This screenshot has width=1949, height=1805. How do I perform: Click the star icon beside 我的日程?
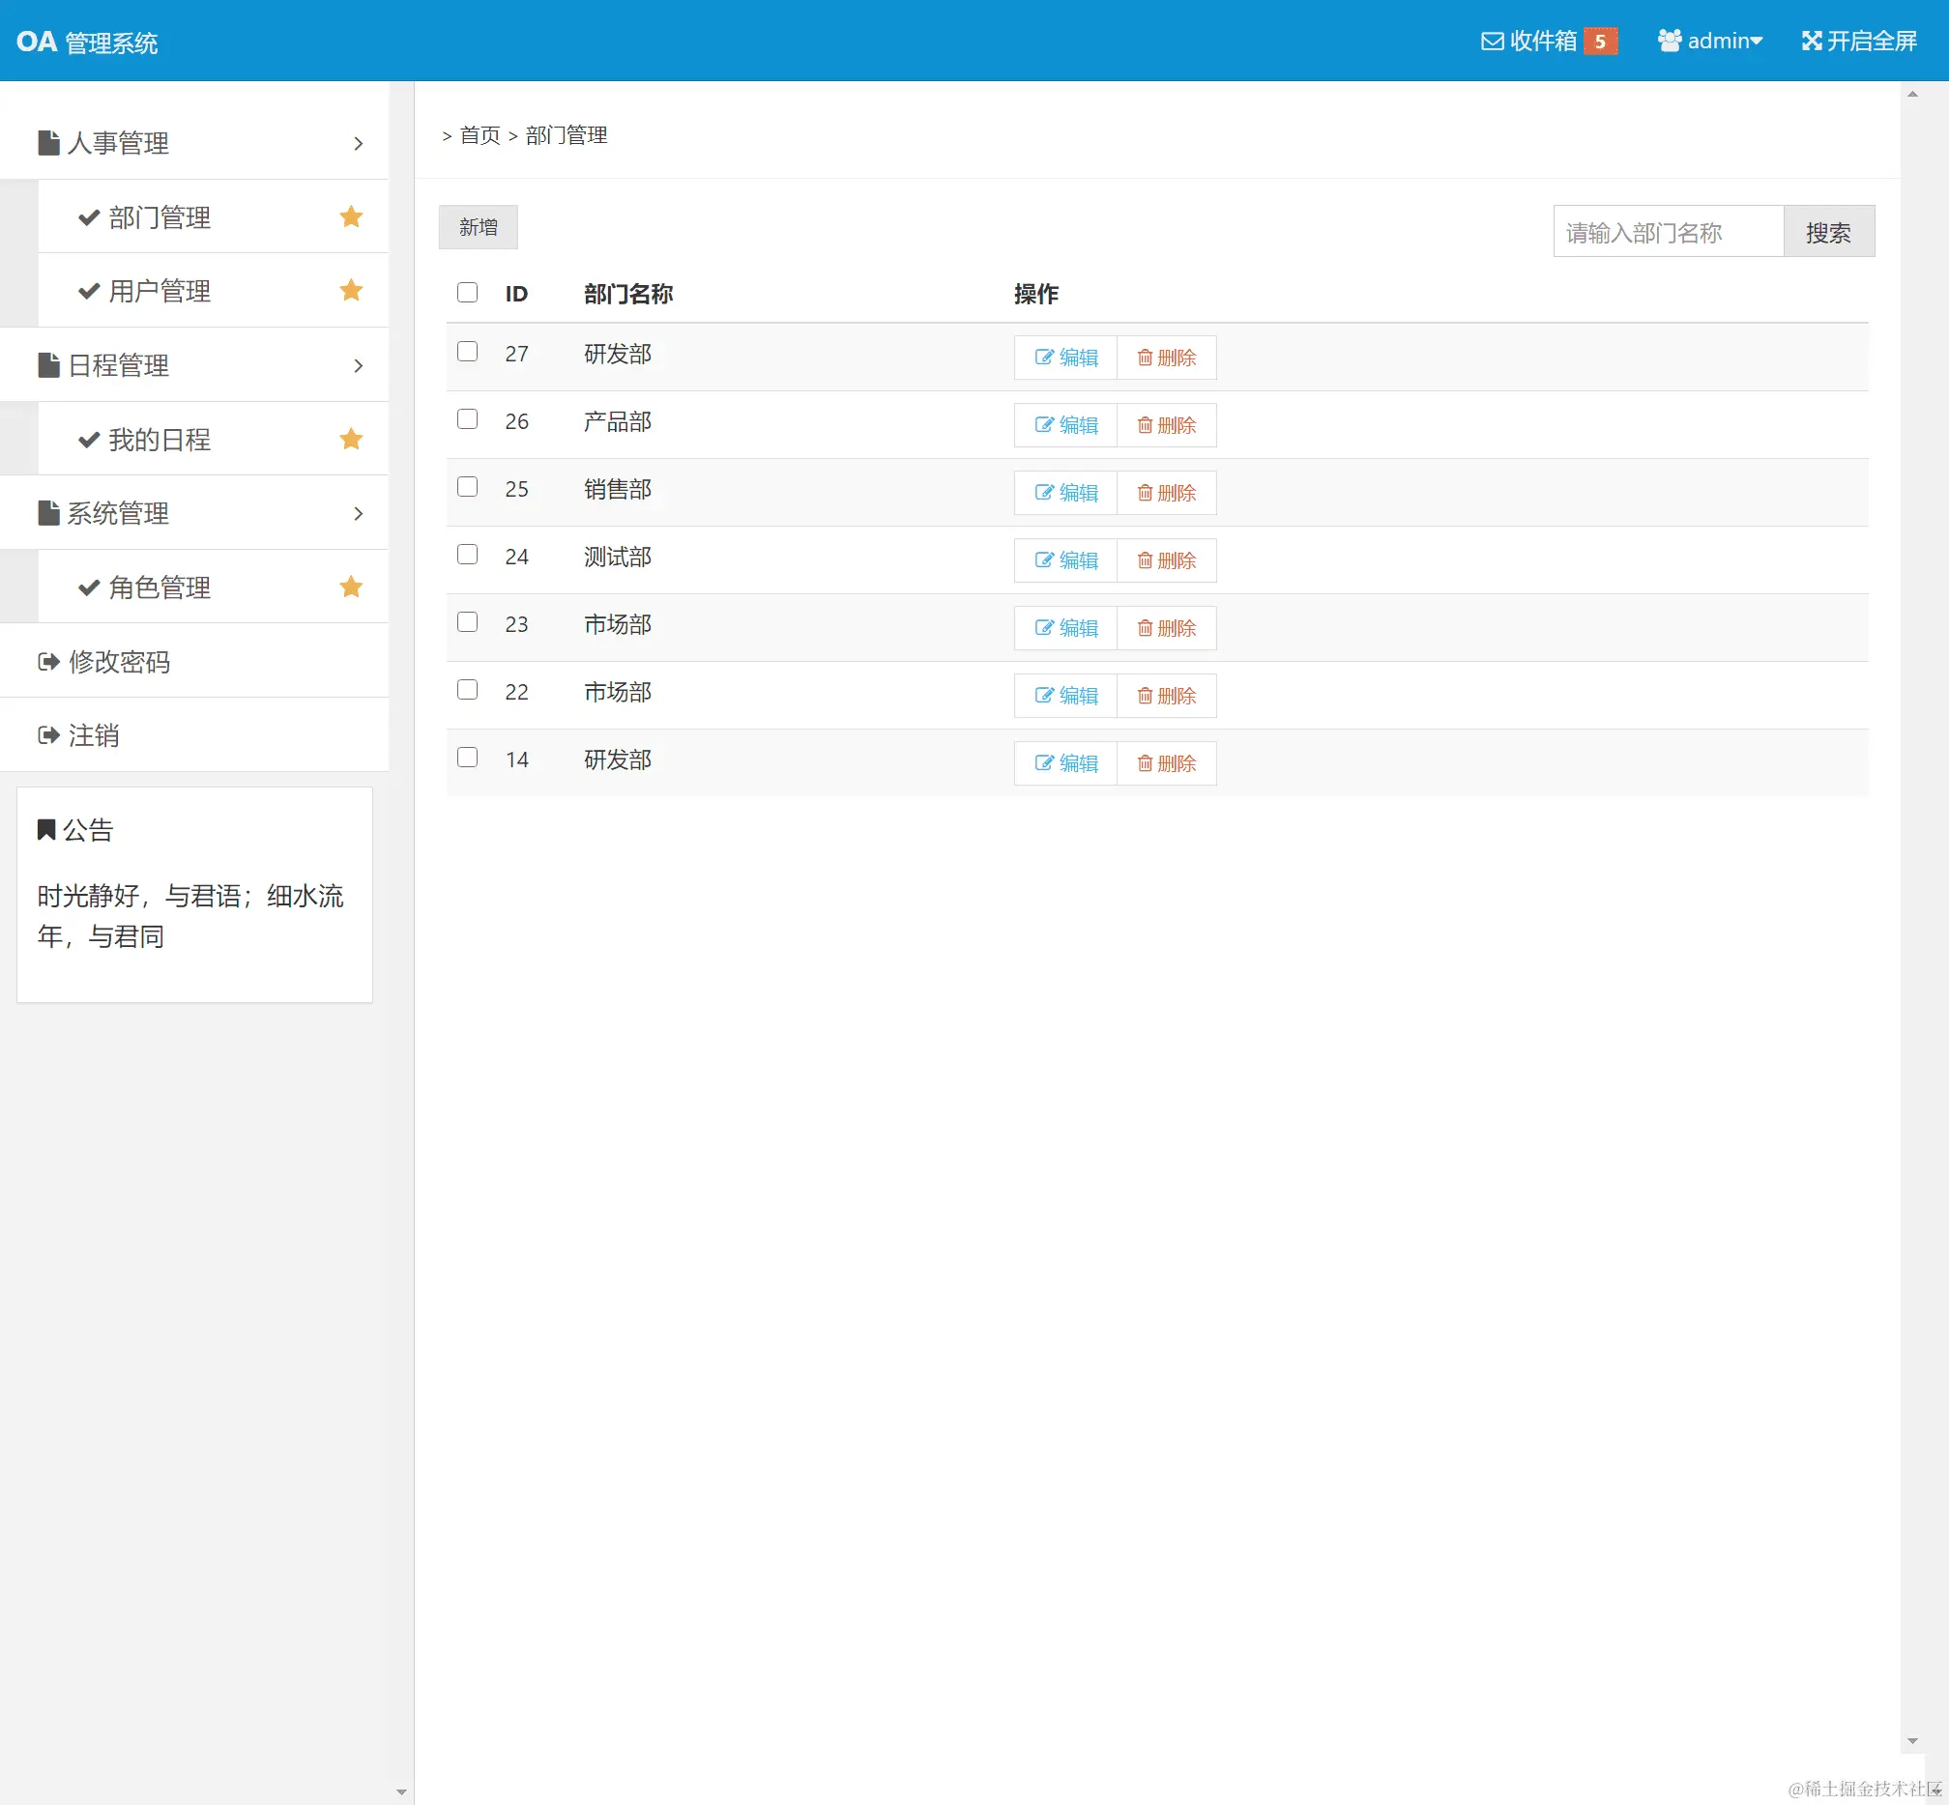click(x=351, y=439)
